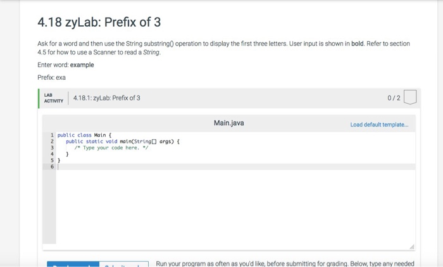
Task: Click the closing brace on line 4
Action: [x=67, y=154]
